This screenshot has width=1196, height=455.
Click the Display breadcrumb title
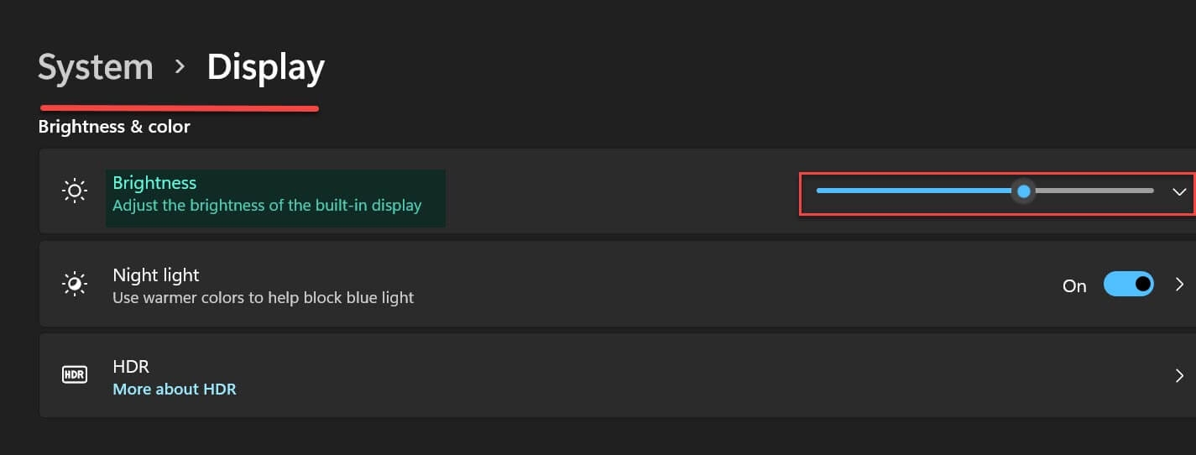click(x=265, y=67)
